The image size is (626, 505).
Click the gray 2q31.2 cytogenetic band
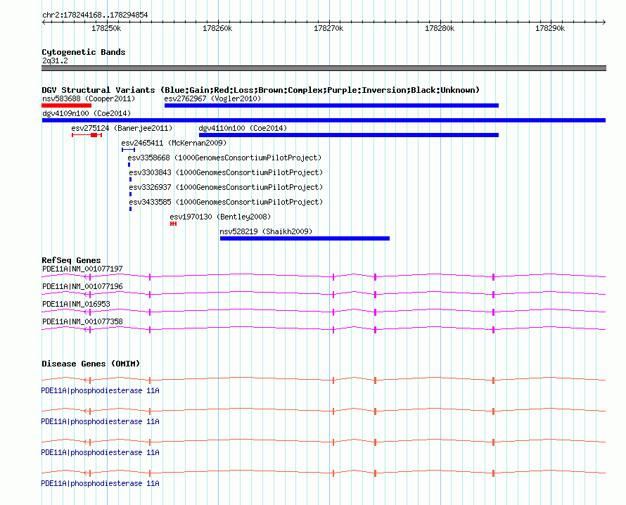[324, 68]
